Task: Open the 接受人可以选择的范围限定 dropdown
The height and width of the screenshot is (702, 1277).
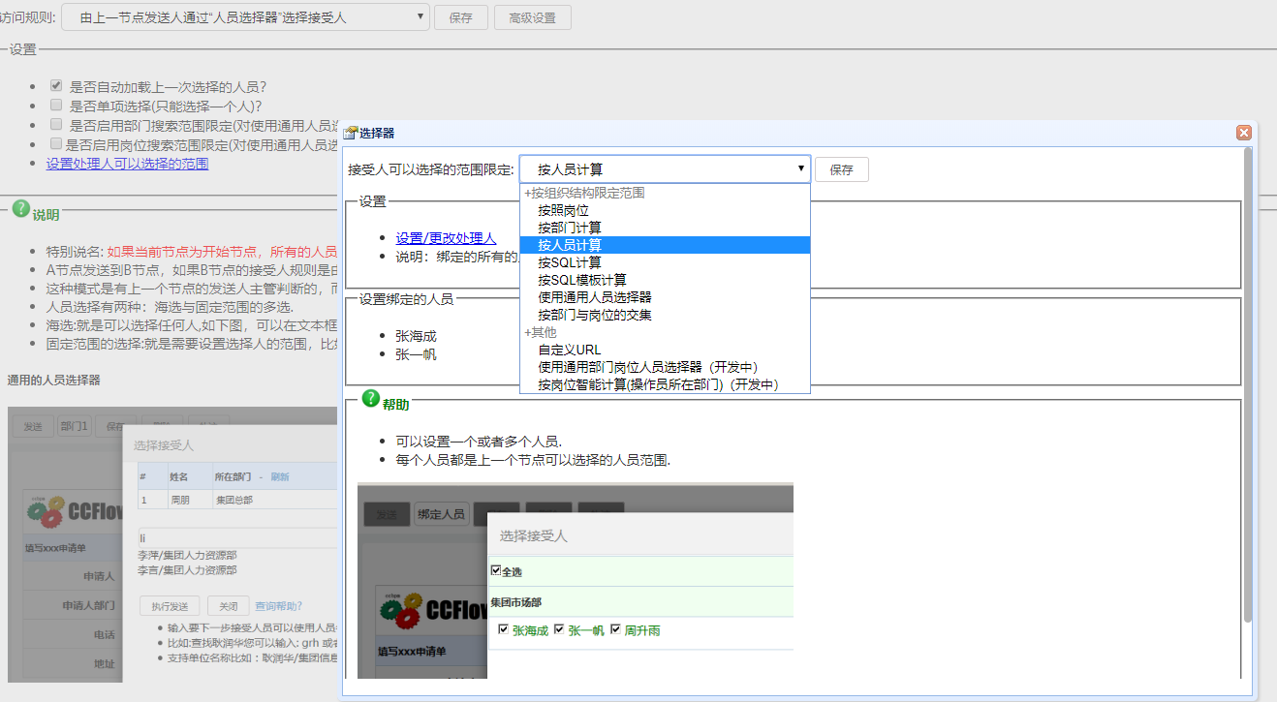Action: click(x=665, y=168)
